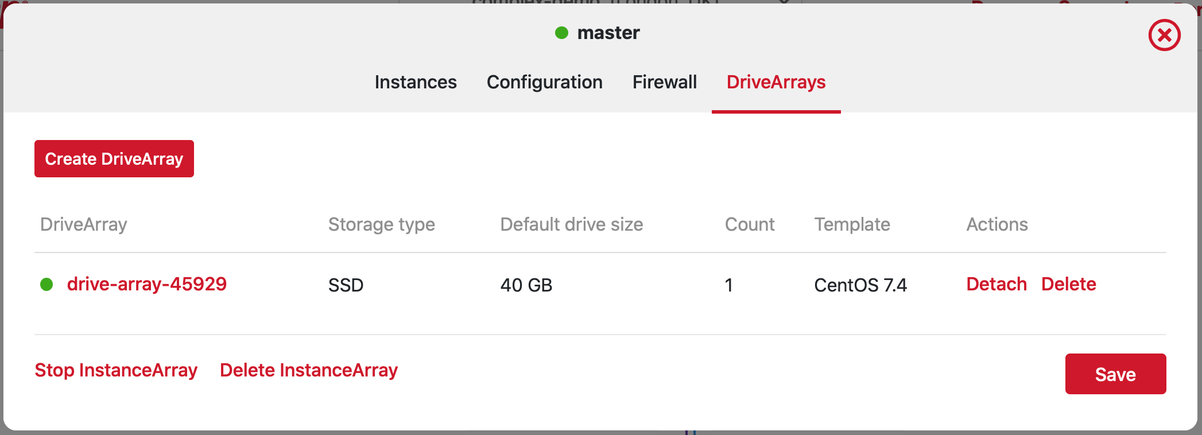
Task: Delete the drive-array-45929 drive array
Action: (x=1068, y=284)
